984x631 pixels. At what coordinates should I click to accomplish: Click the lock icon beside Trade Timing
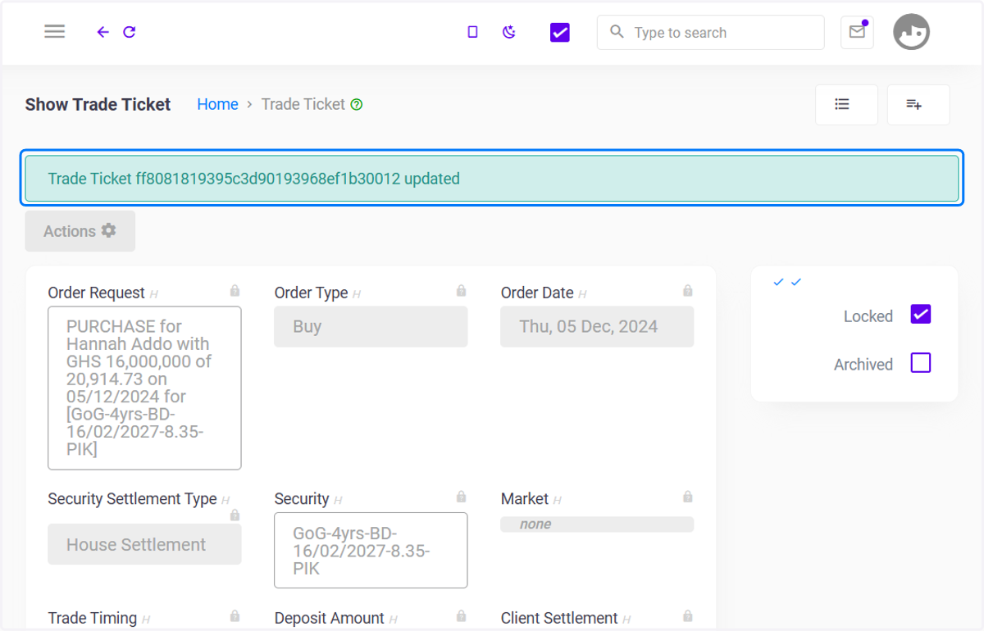(235, 616)
